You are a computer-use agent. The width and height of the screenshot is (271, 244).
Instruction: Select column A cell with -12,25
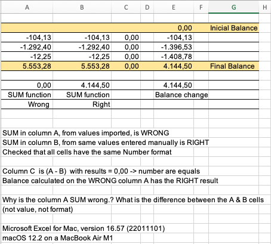click(x=27, y=57)
